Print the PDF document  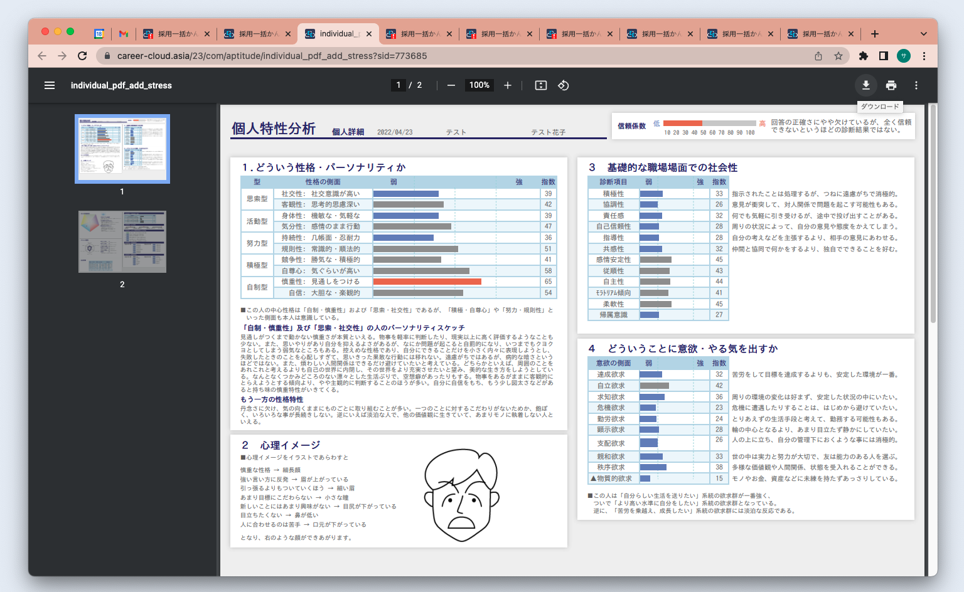(891, 85)
